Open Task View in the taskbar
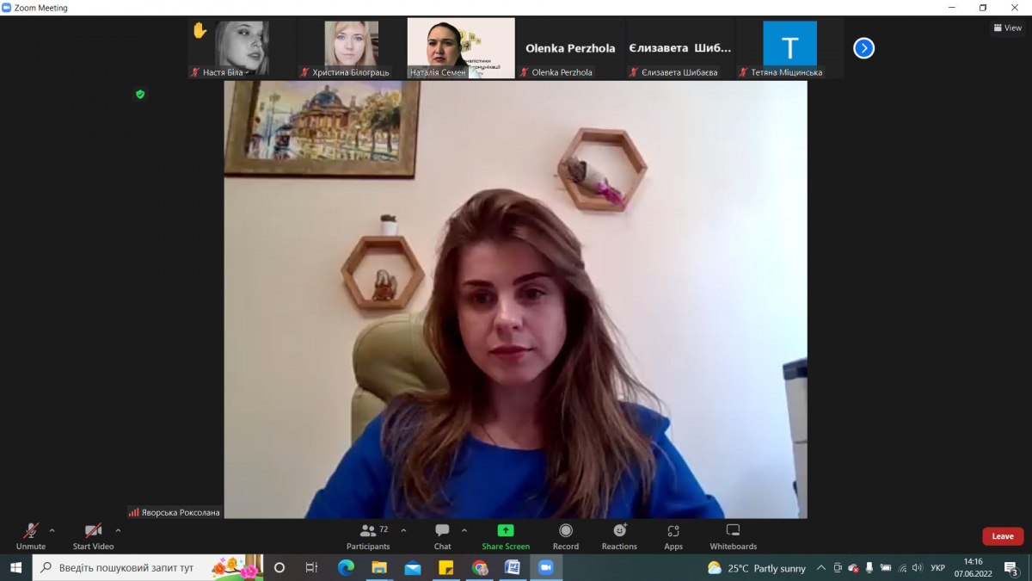The height and width of the screenshot is (581, 1032). (x=311, y=568)
